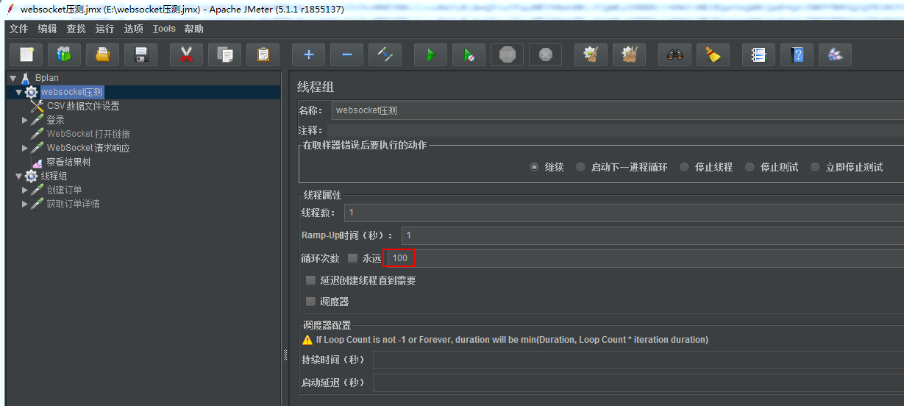Click the 察看结果树 listener icon
Screen dimensions: 904x406
click(36, 162)
